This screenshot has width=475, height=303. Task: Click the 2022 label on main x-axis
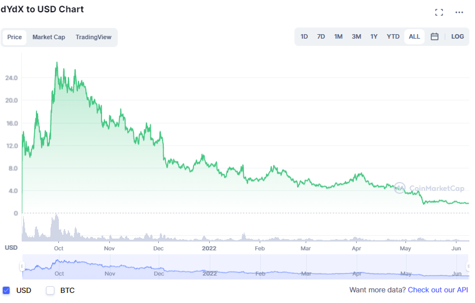tap(209, 248)
